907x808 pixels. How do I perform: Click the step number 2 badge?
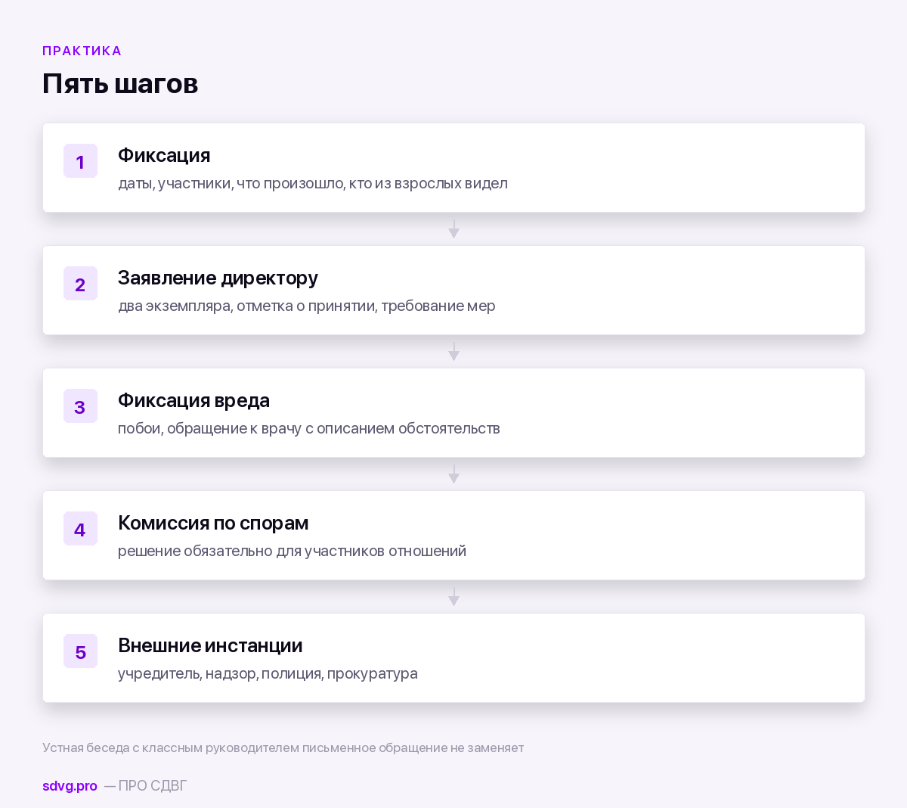[x=80, y=284]
